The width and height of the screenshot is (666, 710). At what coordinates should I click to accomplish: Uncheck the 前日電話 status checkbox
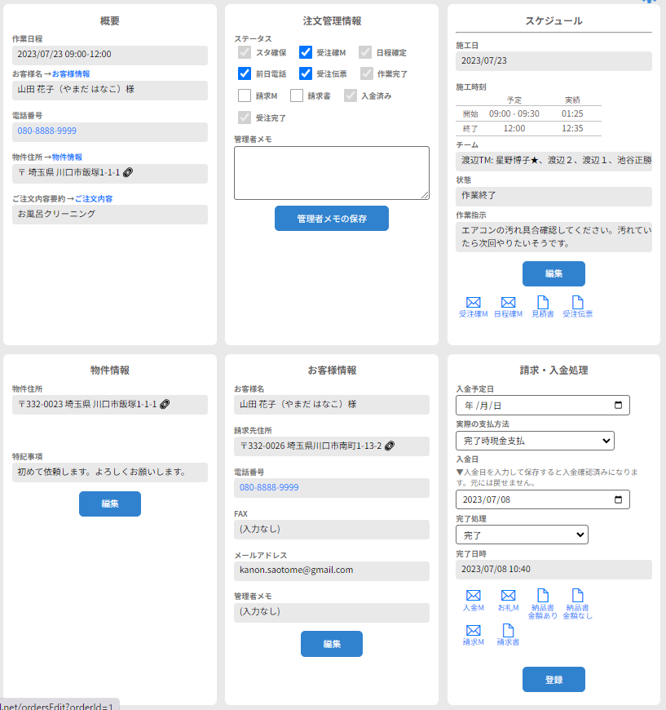(245, 73)
